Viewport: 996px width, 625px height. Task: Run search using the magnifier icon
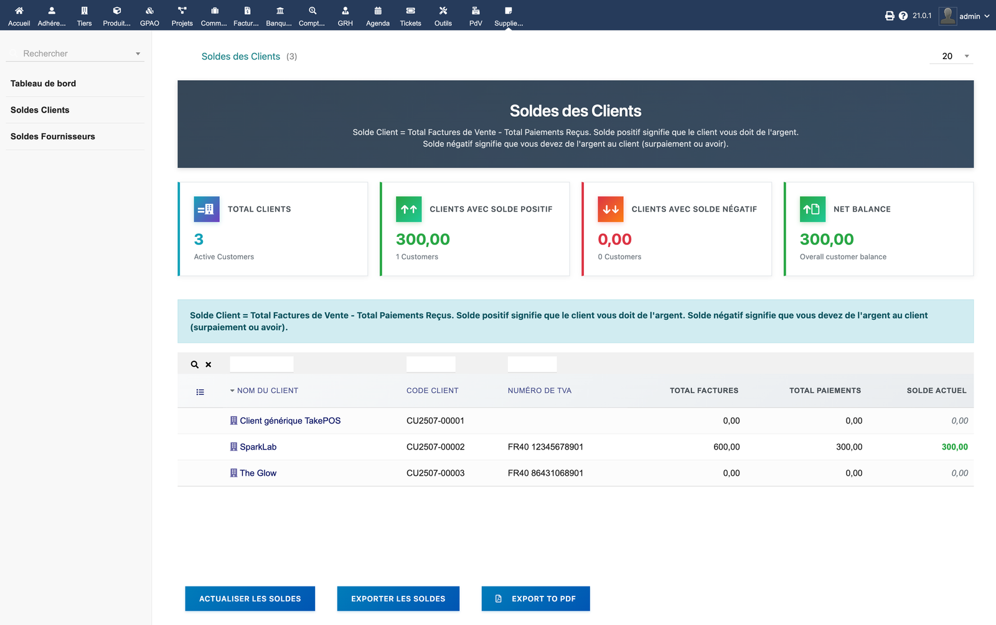pos(194,364)
